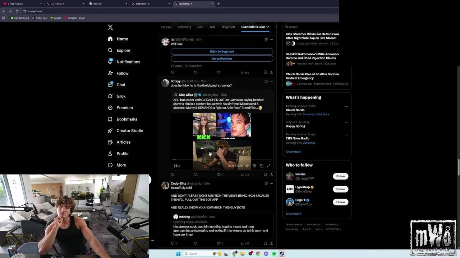Open Steam from the Windows taskbar
The height and width of the screenshot is (258, 460).
pos(282,254)
